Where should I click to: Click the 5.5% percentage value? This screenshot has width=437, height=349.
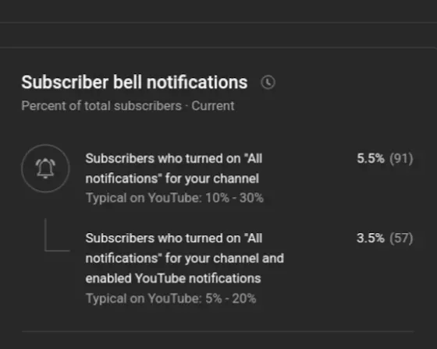pyautogui.click(x=371, y=158)
